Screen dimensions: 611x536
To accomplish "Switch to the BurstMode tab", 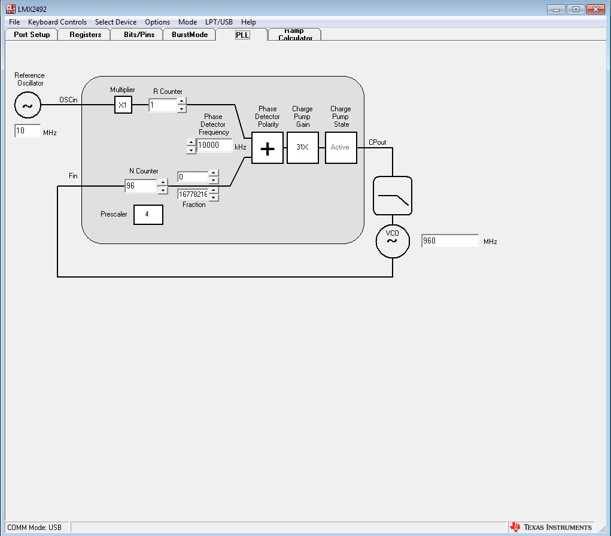I will (190, 35).
